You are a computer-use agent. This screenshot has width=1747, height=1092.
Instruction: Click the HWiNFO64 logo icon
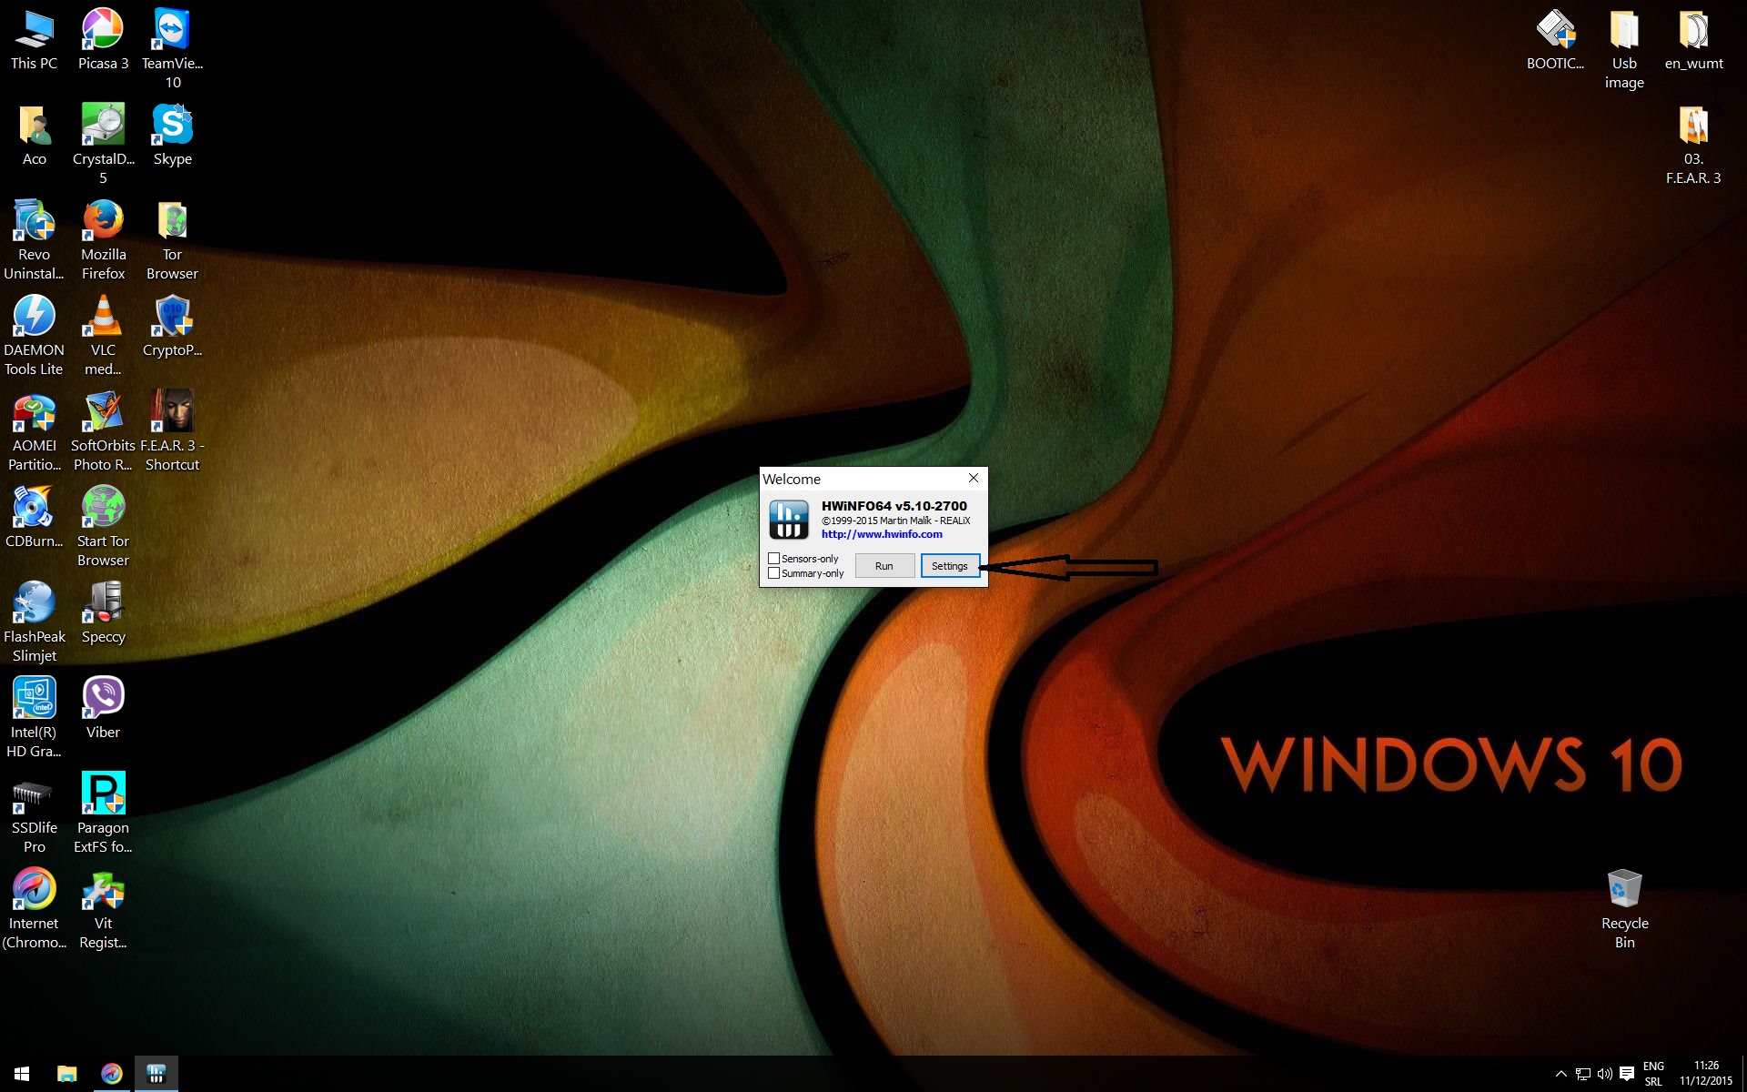[x=789, y=520]
